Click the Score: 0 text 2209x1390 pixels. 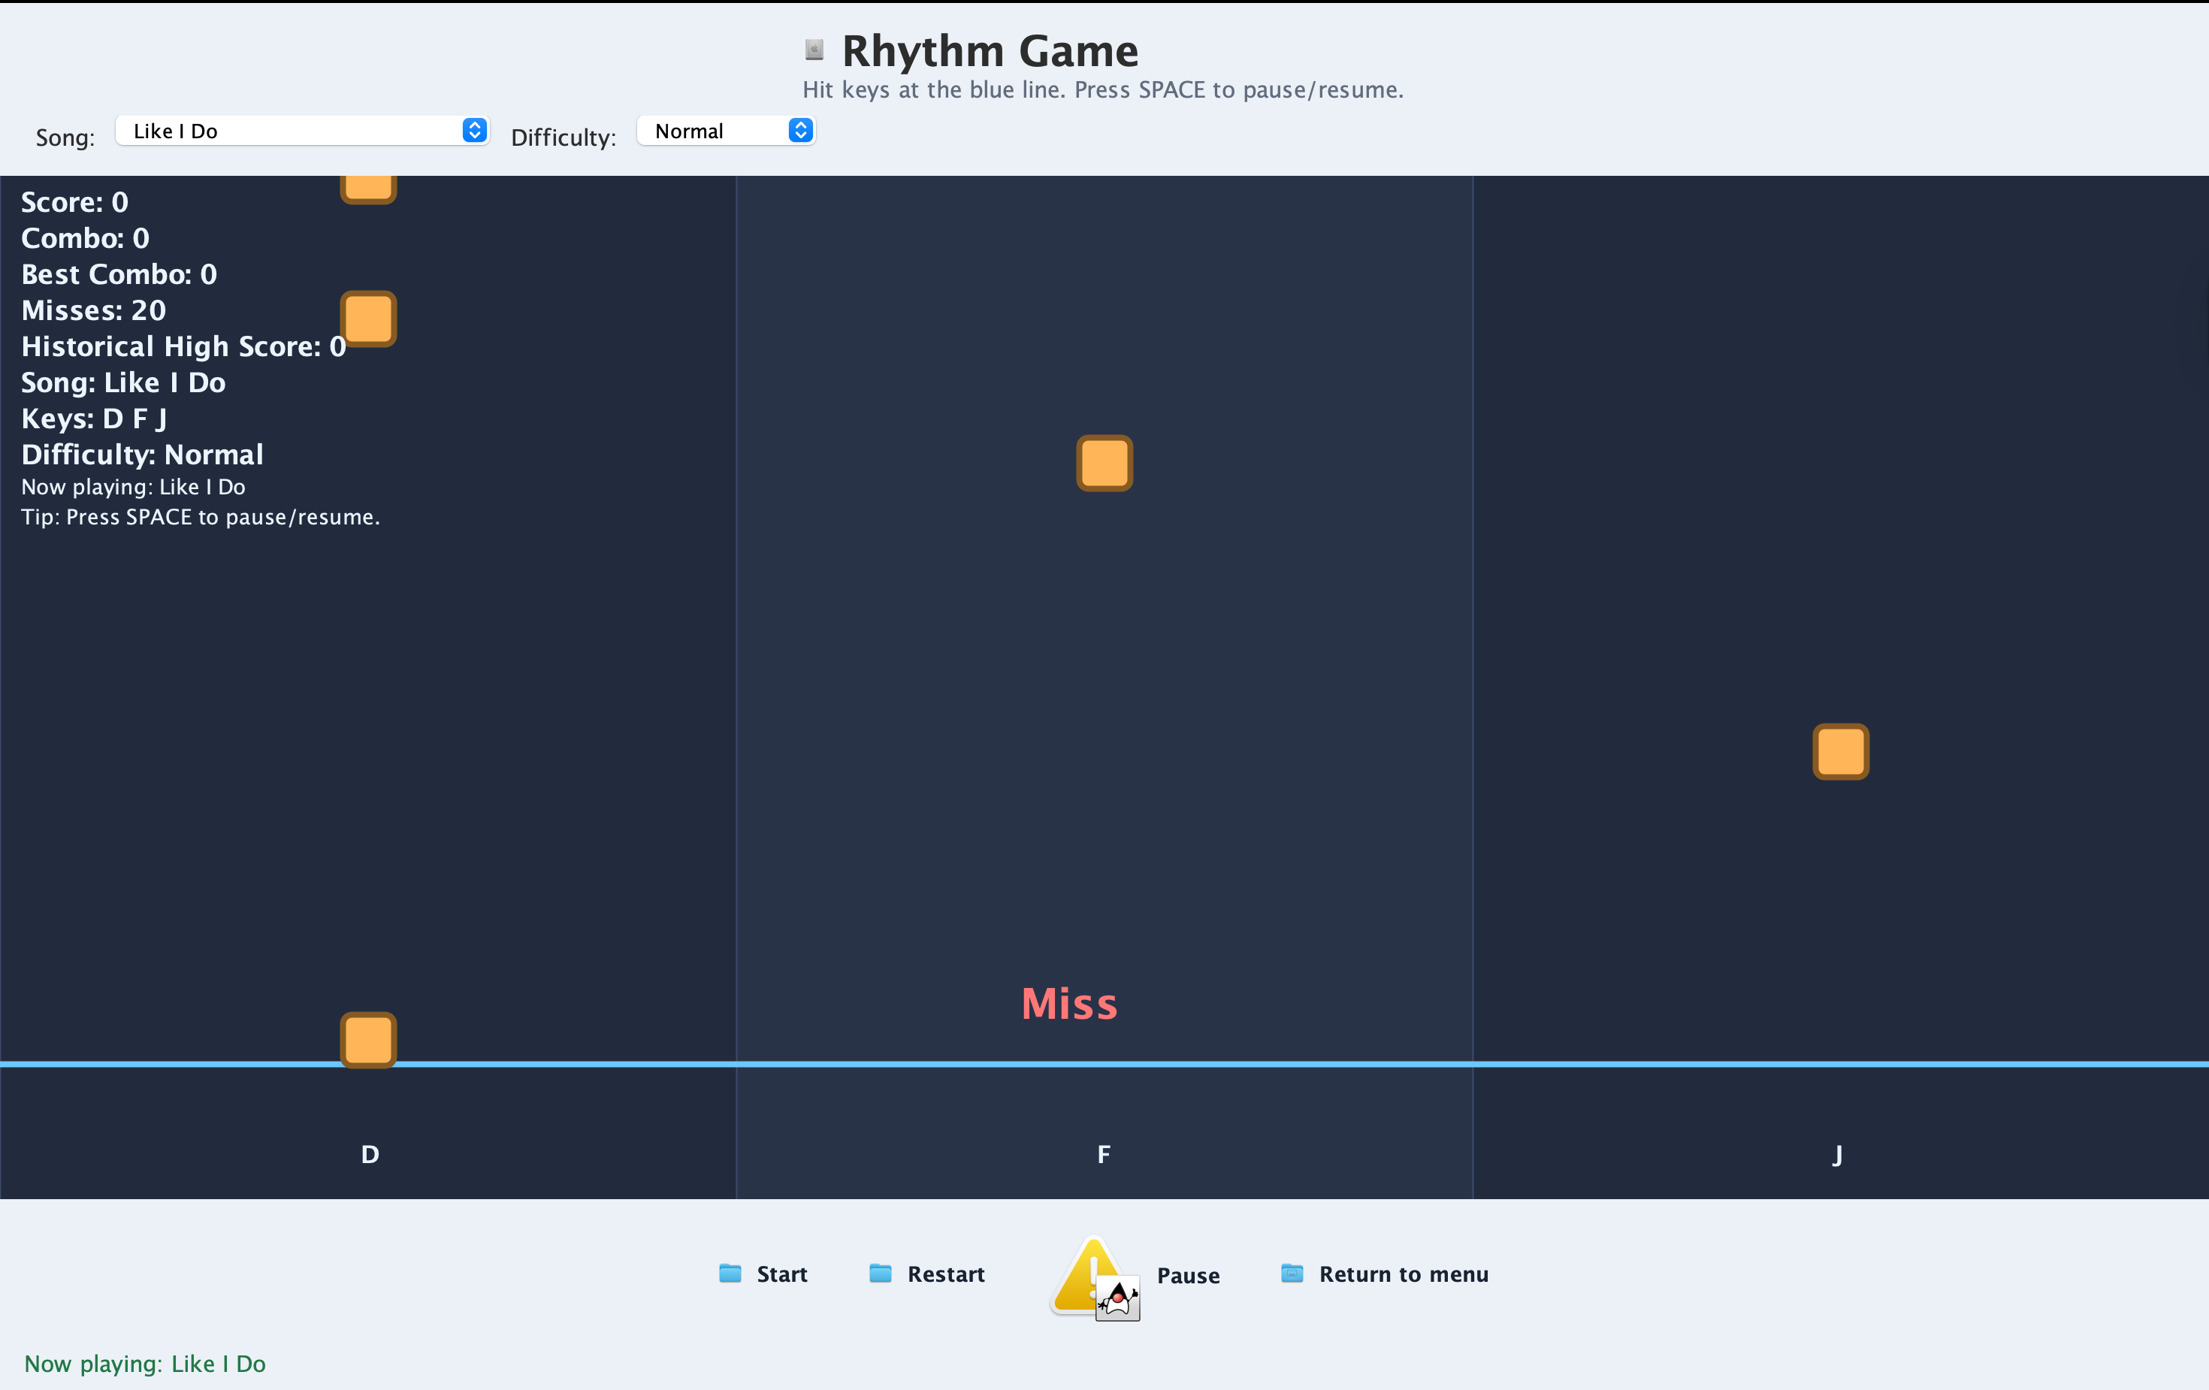(x=75, y=203)
